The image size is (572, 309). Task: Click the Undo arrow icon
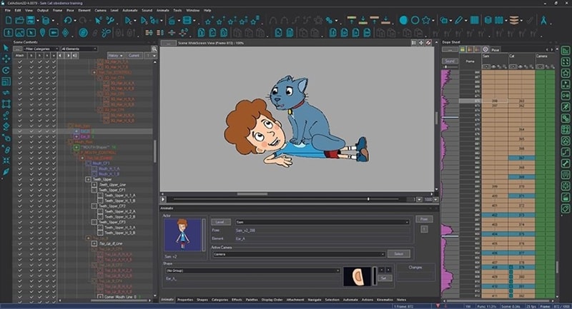pyautogui.click(x=68, y=20)
